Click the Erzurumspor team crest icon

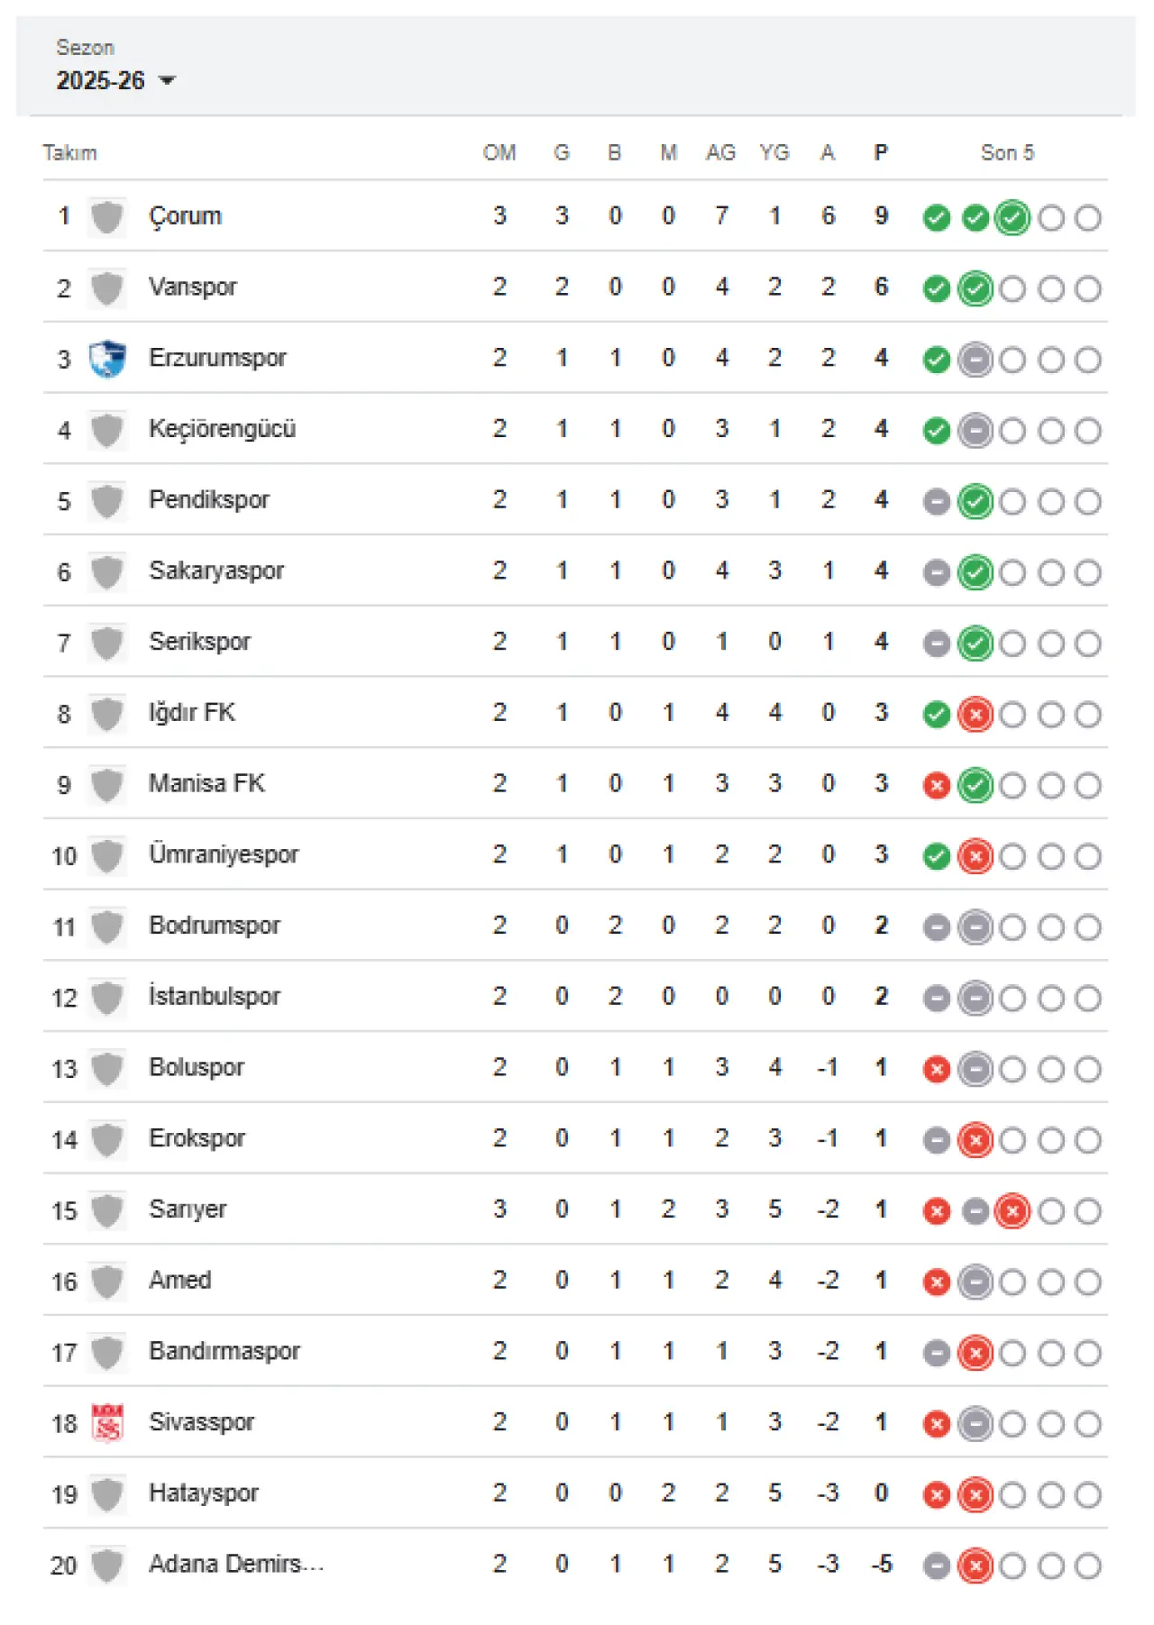point(107,359)
